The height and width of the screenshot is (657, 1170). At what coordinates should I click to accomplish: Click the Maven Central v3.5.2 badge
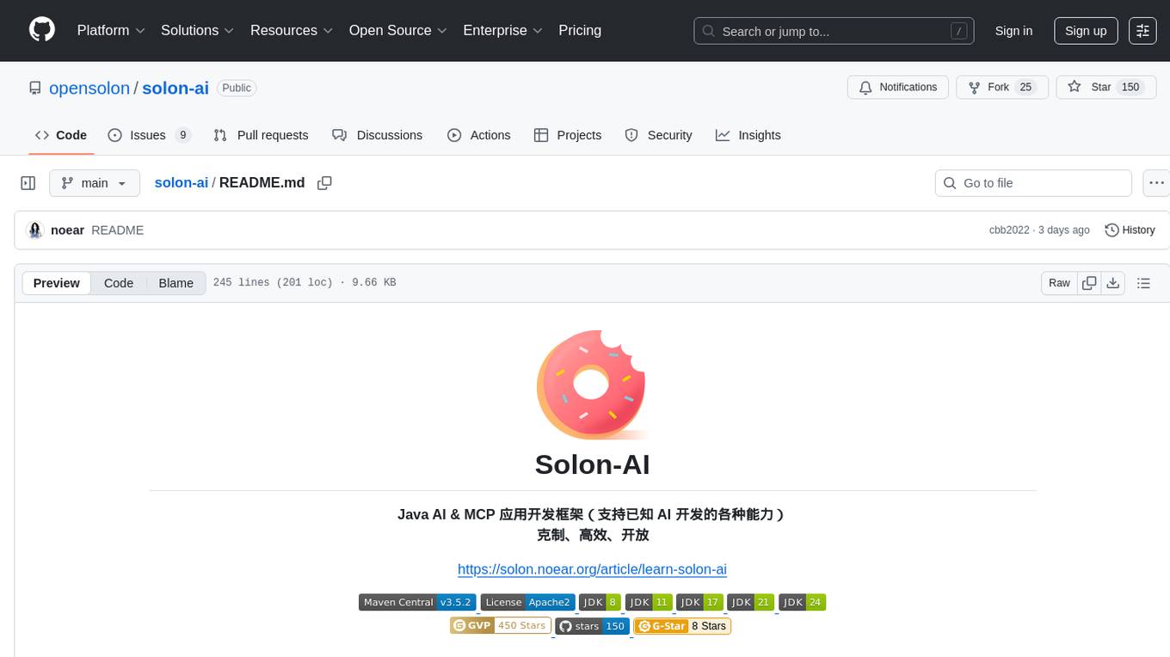tap(417, 602)
